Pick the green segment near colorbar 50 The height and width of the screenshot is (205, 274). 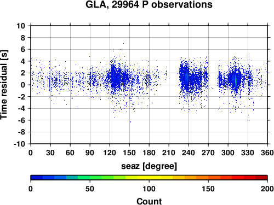[90, 177]
